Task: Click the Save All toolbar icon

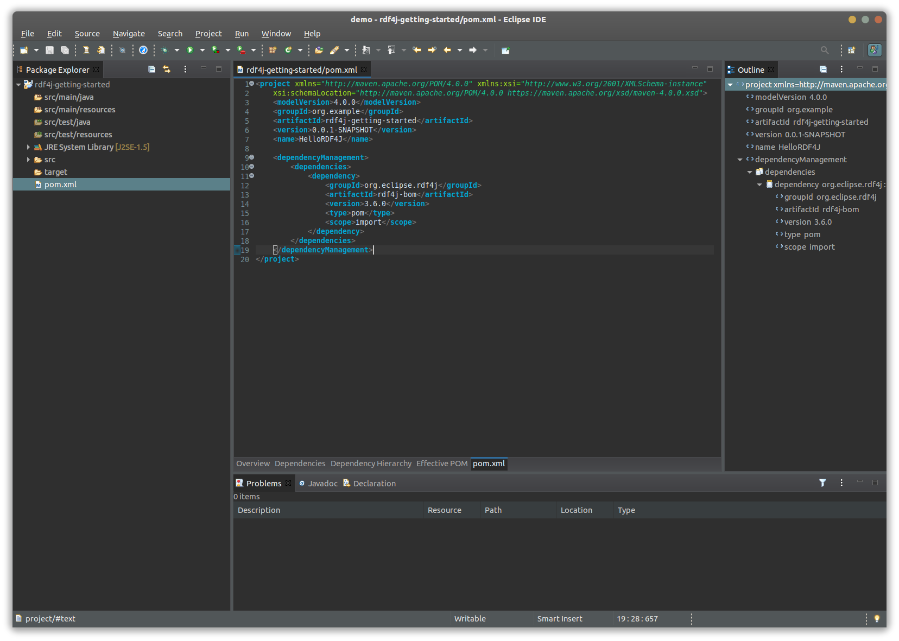Action: [x=65, y=50]
